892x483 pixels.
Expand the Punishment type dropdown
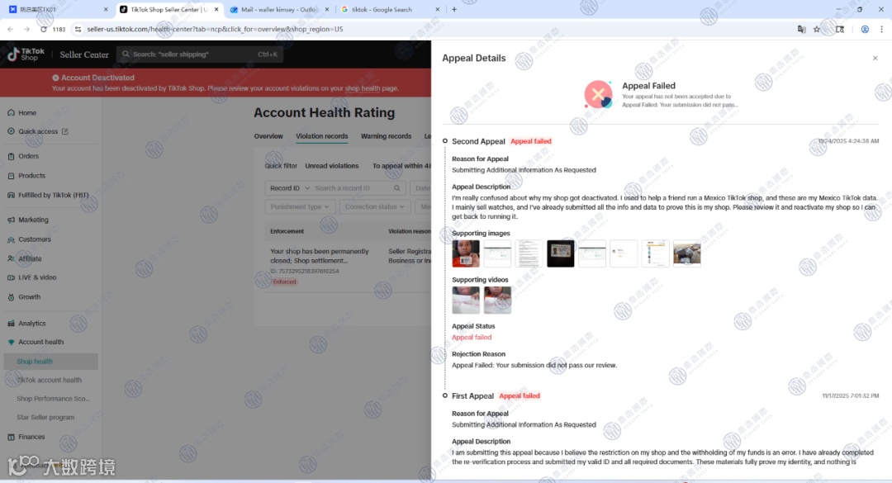point(300,207)
